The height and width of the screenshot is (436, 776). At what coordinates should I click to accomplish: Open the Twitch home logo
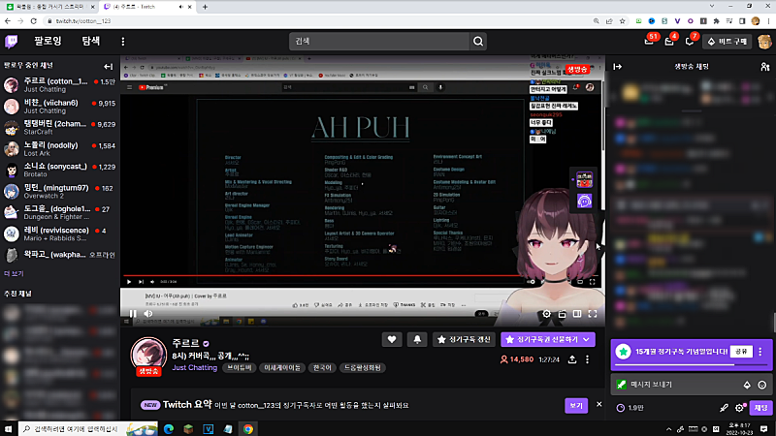[11, 42]
